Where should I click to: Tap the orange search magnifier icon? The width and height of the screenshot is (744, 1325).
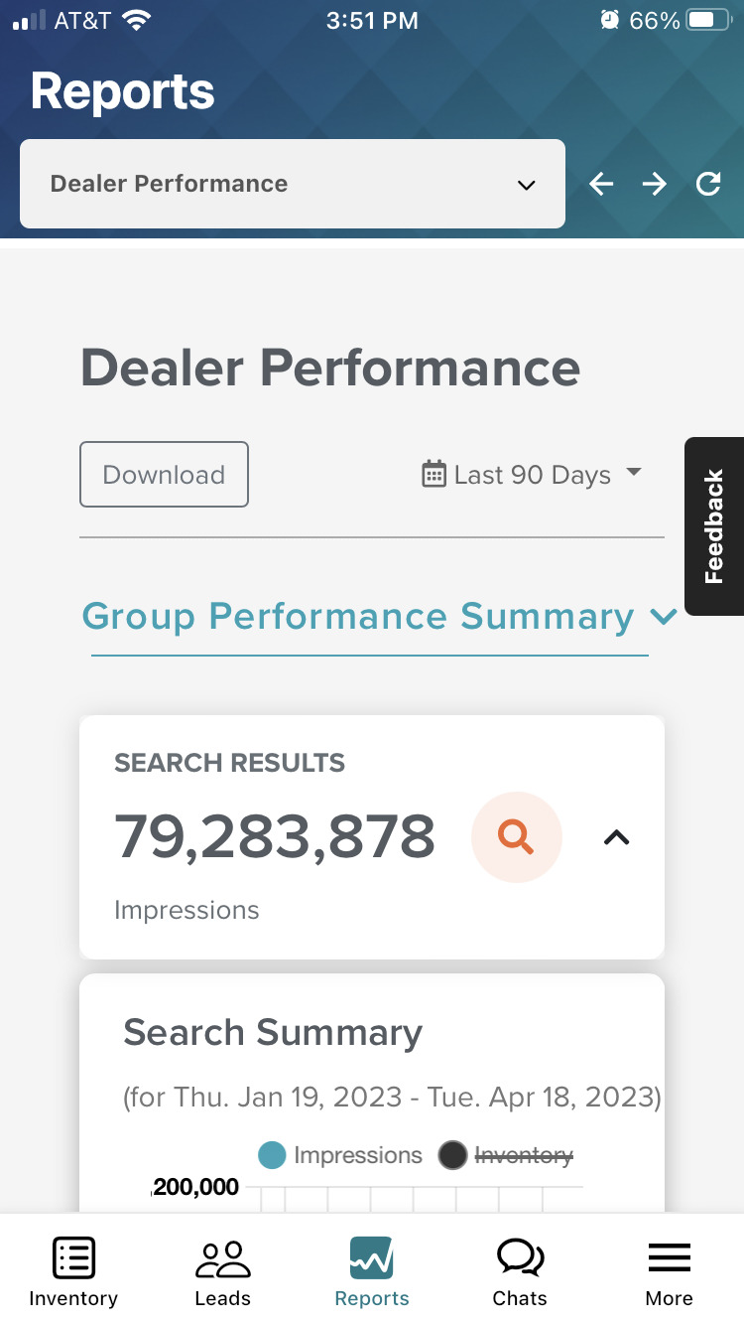coord(517,837)
